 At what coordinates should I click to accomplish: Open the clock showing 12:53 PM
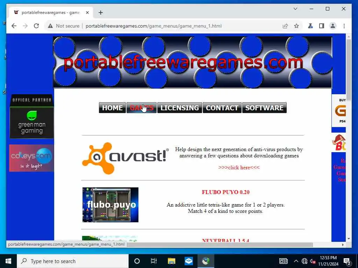point(328,261)
